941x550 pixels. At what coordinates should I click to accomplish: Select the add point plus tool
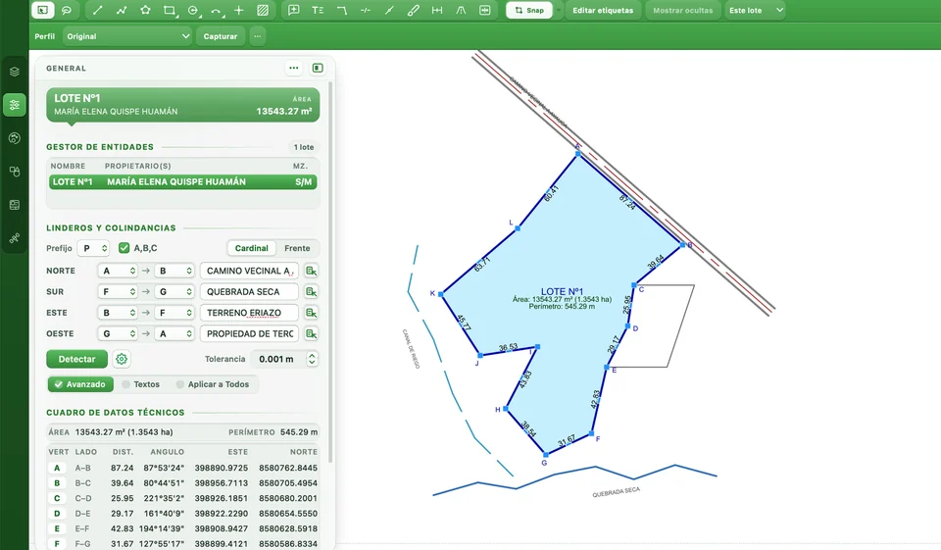click(239, 10)
